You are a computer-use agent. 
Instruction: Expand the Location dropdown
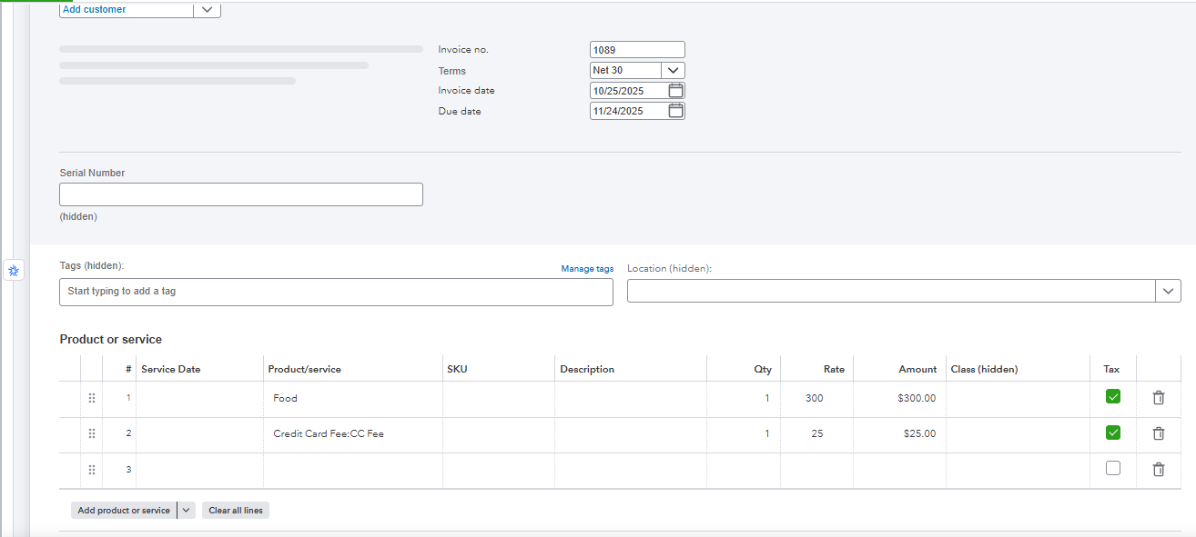pos(1168,291)
